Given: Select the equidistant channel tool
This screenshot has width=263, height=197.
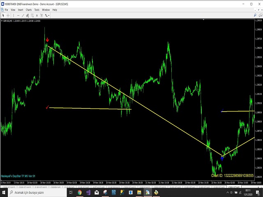Looking at the screenshot, I should tap(28, 16).
